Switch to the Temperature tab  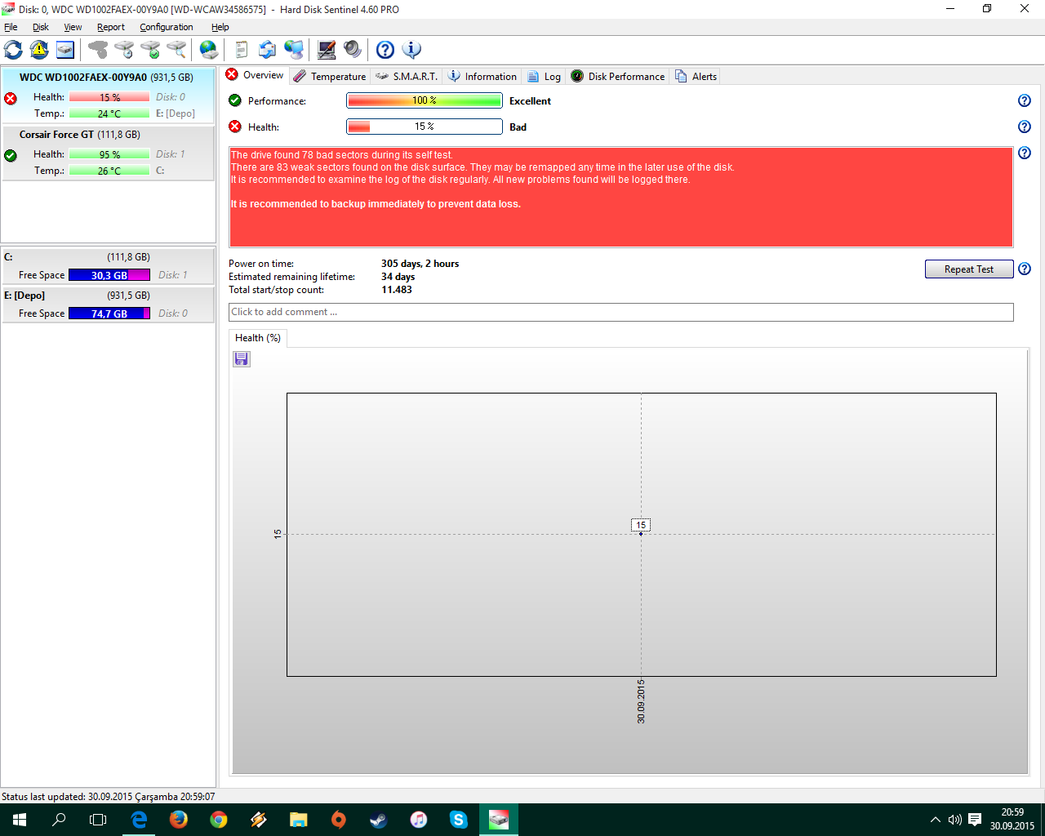pos(330,76)
